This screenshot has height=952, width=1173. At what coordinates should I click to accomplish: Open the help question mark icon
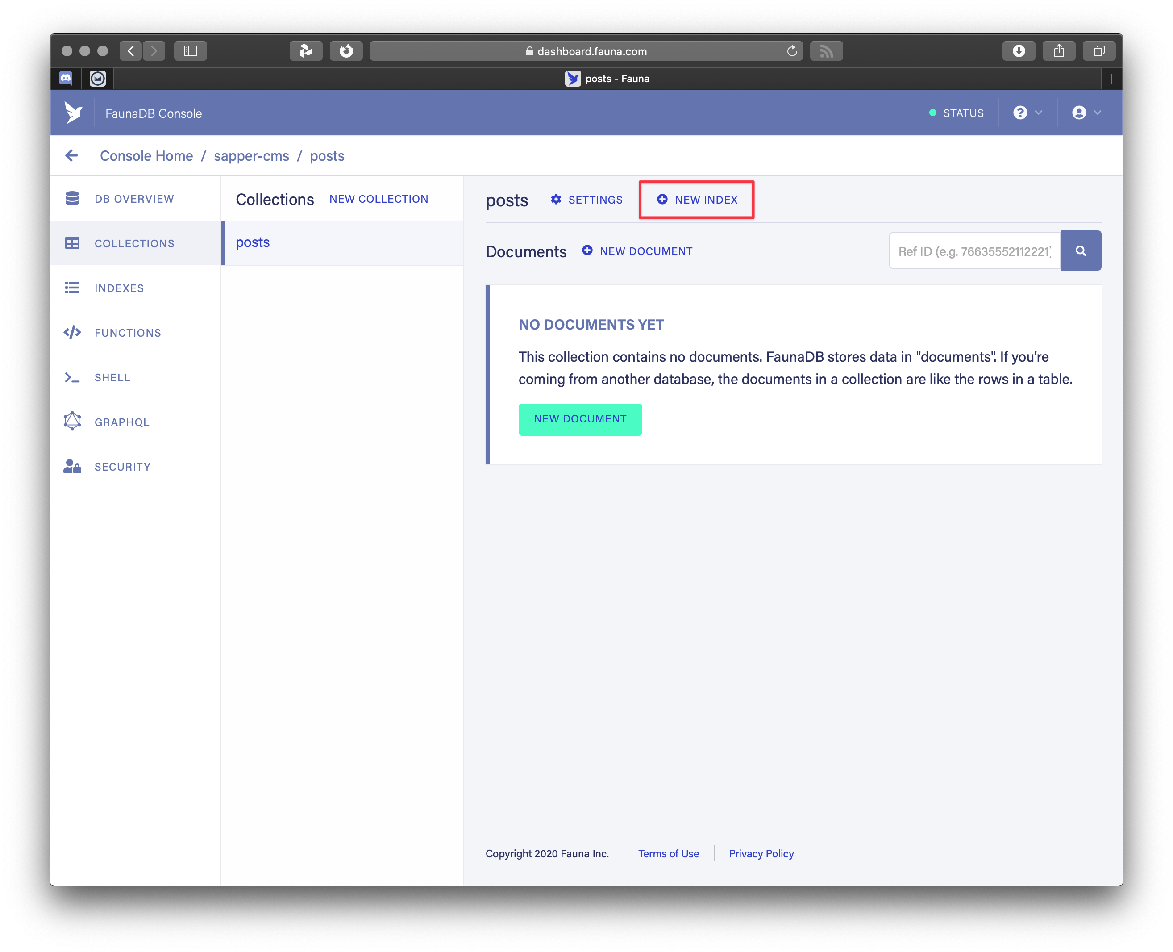click(x=1019, y=113)
